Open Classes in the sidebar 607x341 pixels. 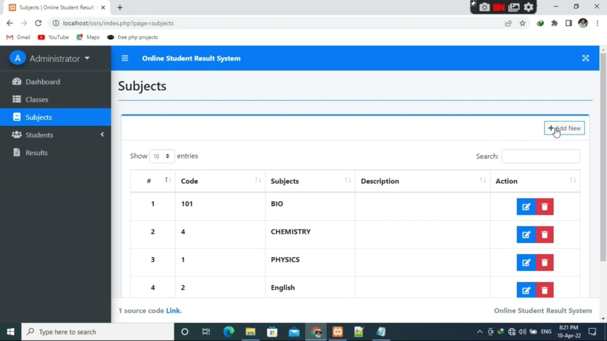(x=55, y=99)
